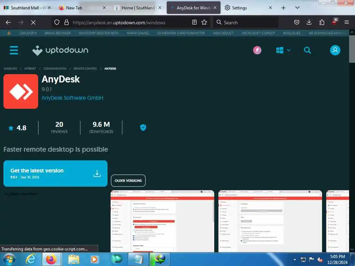Screen dimensions: 355x266
Task: Bookmark this page with the star icon
Action: tap(204, 22)
